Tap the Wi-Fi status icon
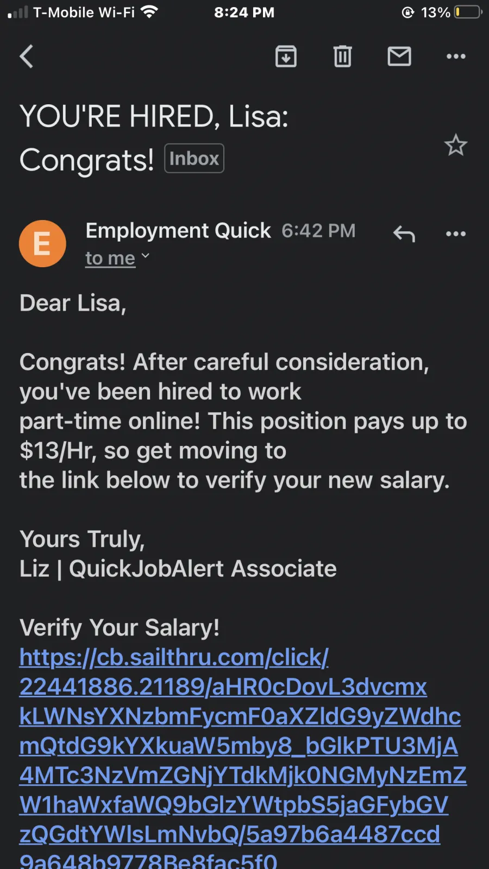Screen dimensions: 489x869 coord(149,11)
